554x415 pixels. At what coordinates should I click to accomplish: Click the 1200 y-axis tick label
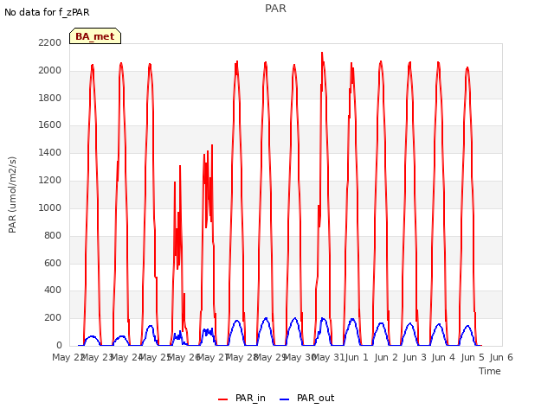pyautogui.click(x=50, y=180)
